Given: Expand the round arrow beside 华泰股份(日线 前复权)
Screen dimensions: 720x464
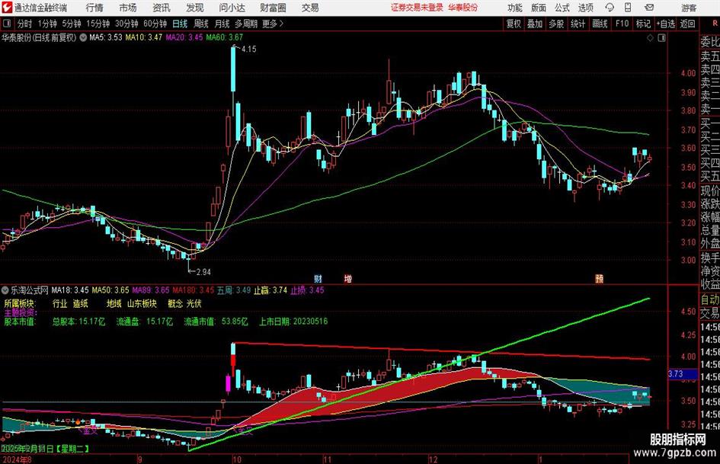Looking at the screenshot, I should click(x=83, y=37).
